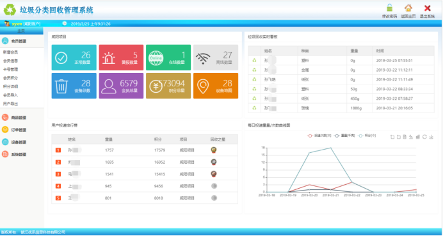Click rank badge 1 in the ranking list
The width and height of the screenshot is (443, 236).
58,150
